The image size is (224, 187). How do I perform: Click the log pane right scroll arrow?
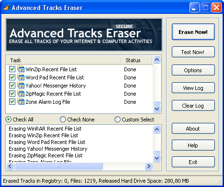coord(149,166)
